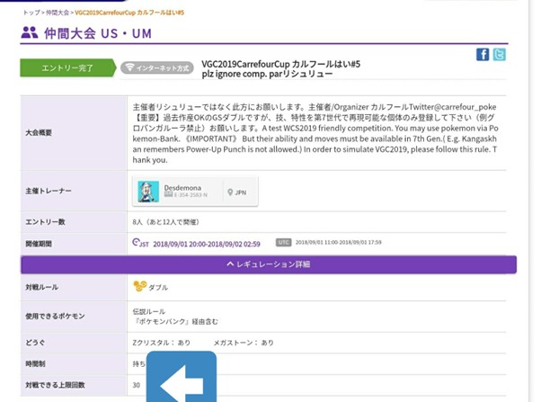Click the JPN region label
Viewport: 541px width, 402px height.
pos(241,192)
